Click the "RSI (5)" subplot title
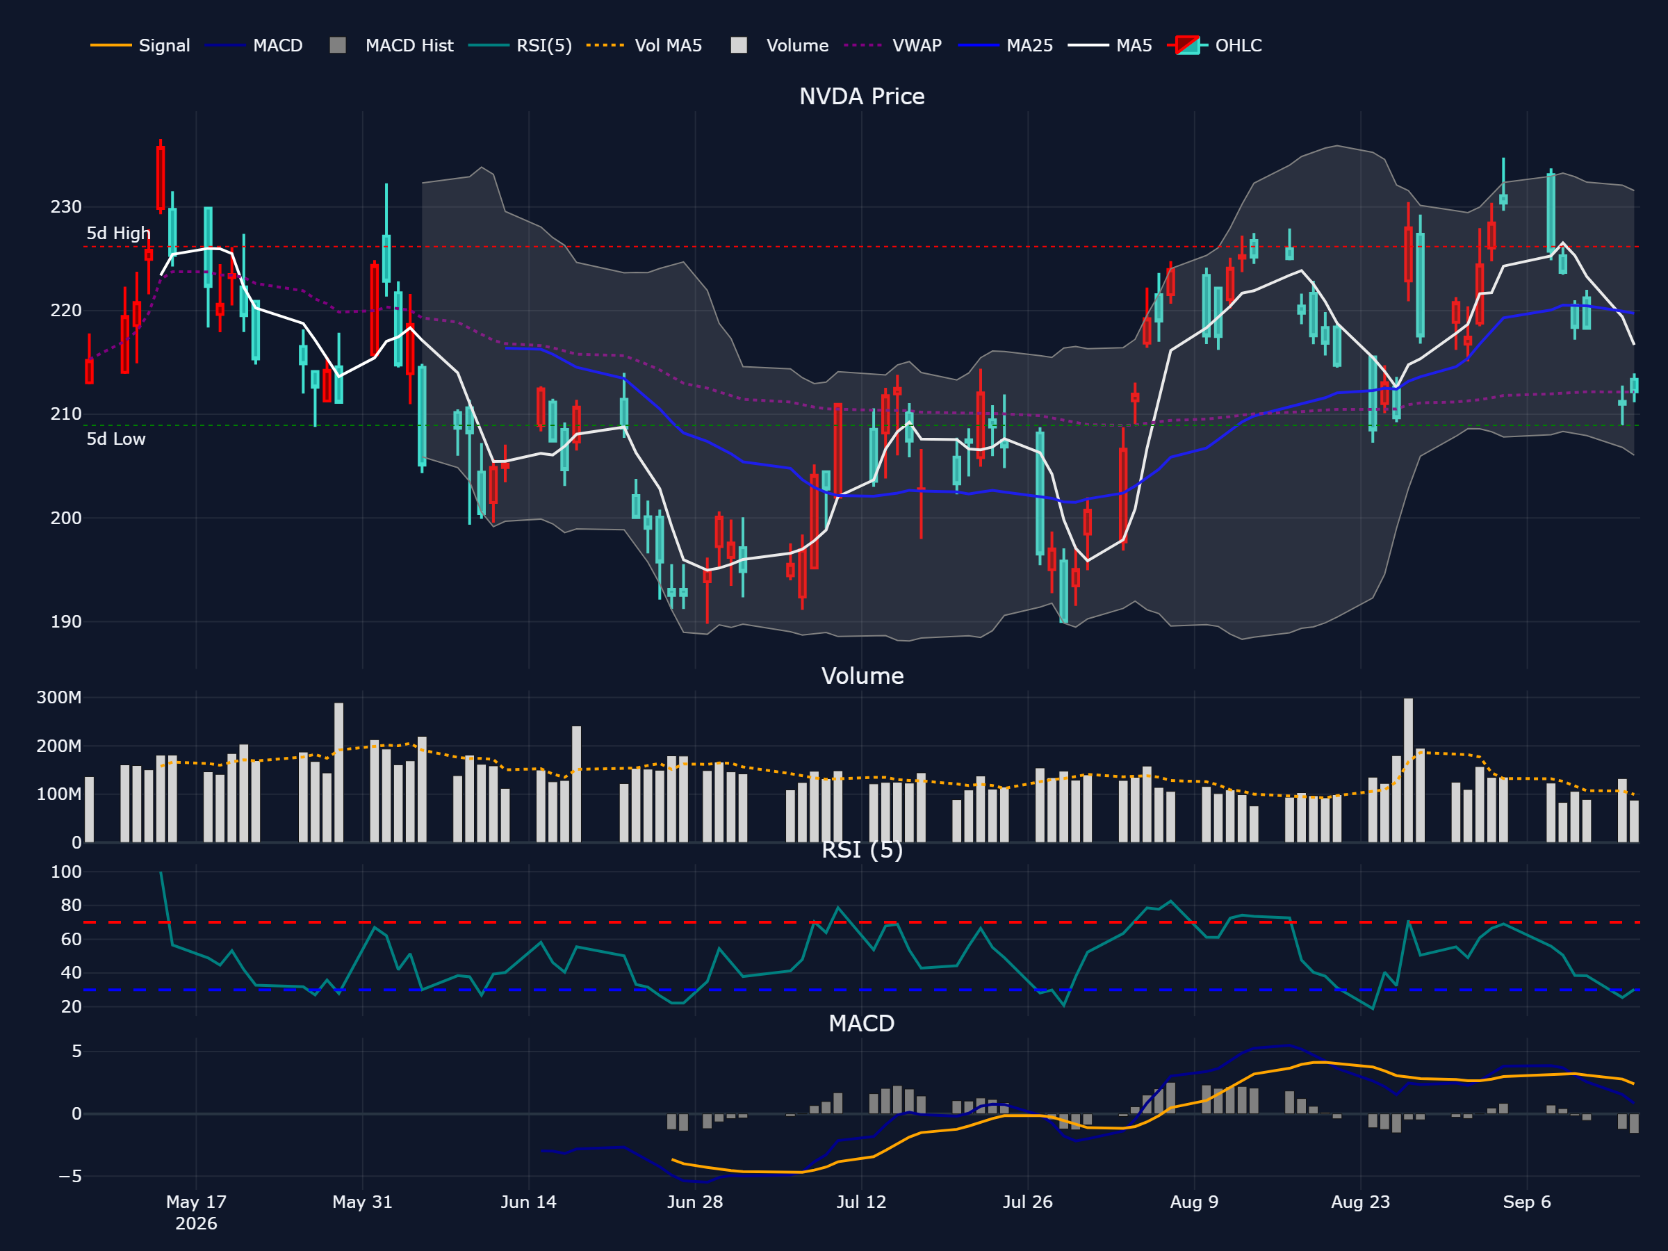This screenshot has width=1668, height=1251. pyautogui.click(x=862, y=850)
